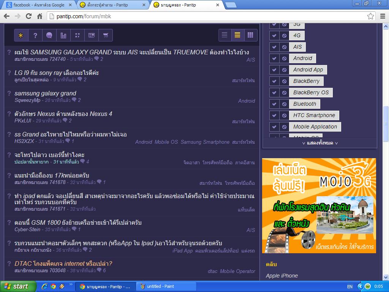389x292 pixels.
Task: Block the Bluetooth tag icon
Action: 284,104
